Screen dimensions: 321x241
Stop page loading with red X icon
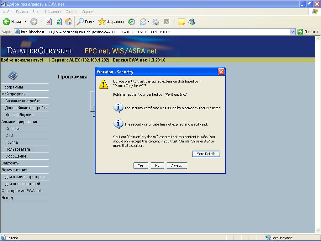[49, 22]
